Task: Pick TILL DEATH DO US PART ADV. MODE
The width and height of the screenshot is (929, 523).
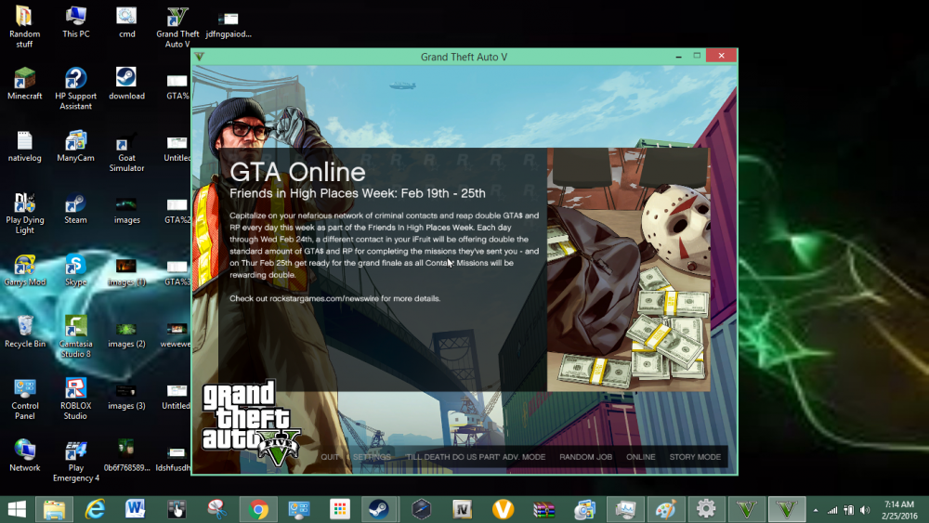Action: pyautogui.click(x=475, y=457)
